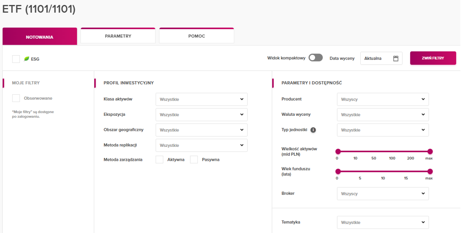Click the info icon beside Typ jednostki

(313, 130)
